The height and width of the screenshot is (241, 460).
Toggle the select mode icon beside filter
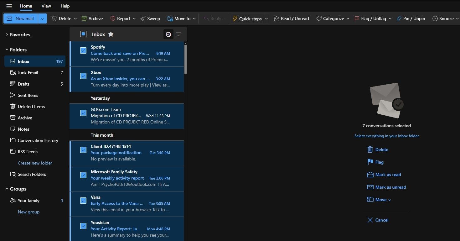click(x=168, y=34)
